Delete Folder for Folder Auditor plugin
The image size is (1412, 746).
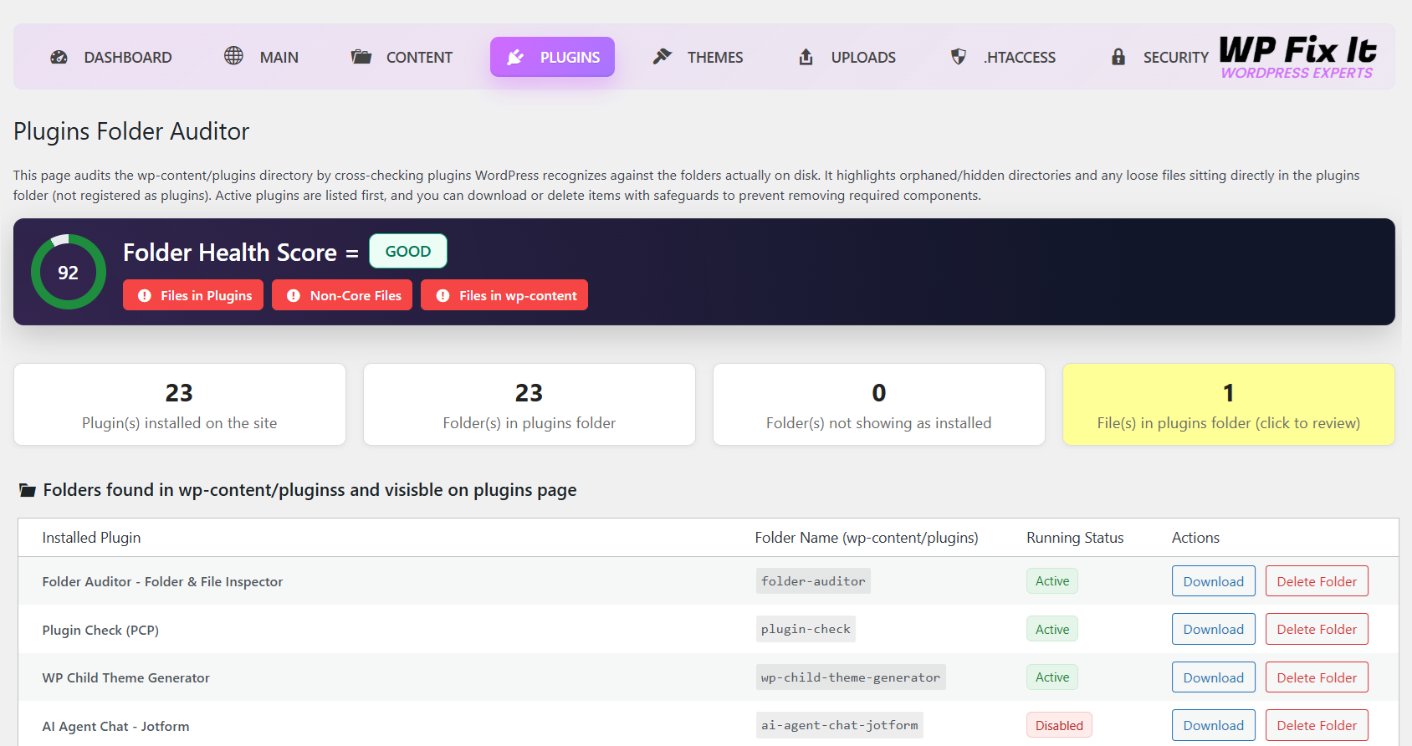pyautogui.click(x=1317, y=581)
